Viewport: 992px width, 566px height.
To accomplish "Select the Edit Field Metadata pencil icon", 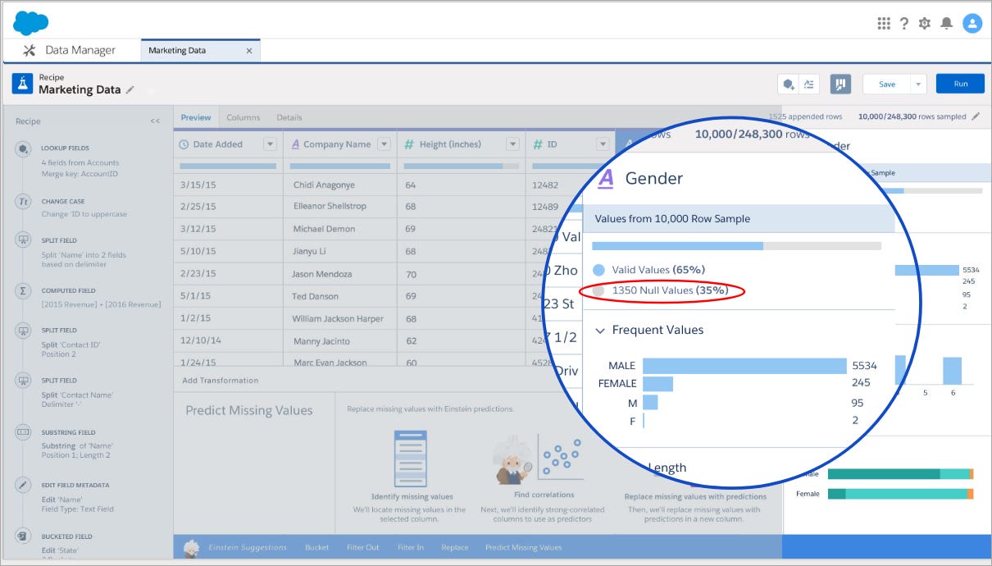I will [x=23, y=486].
